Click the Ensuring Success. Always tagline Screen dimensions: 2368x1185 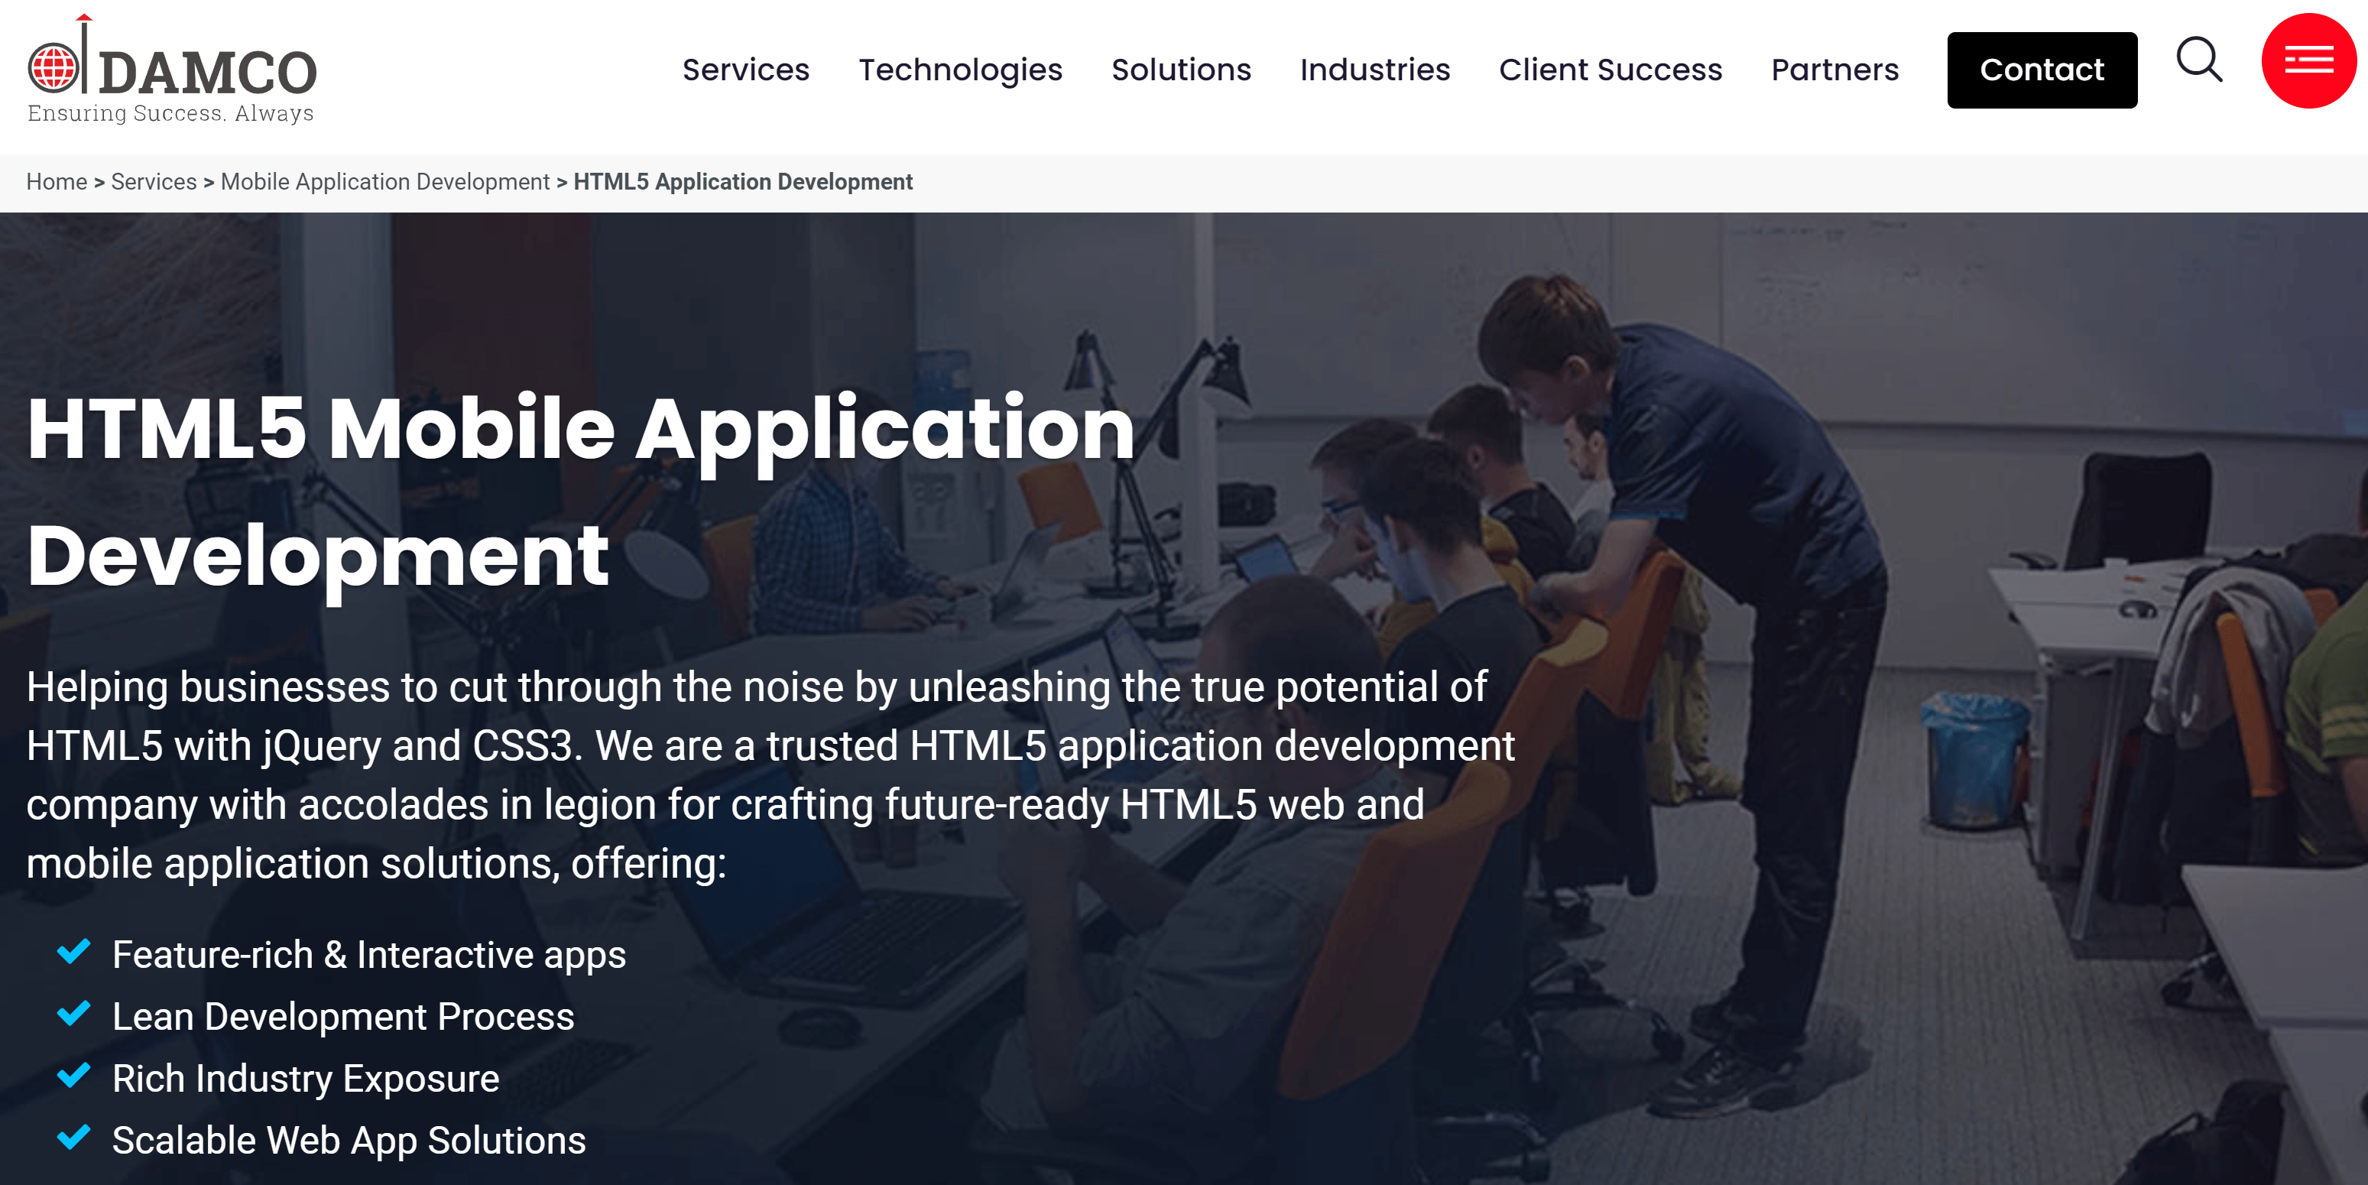tap(170, 114)
